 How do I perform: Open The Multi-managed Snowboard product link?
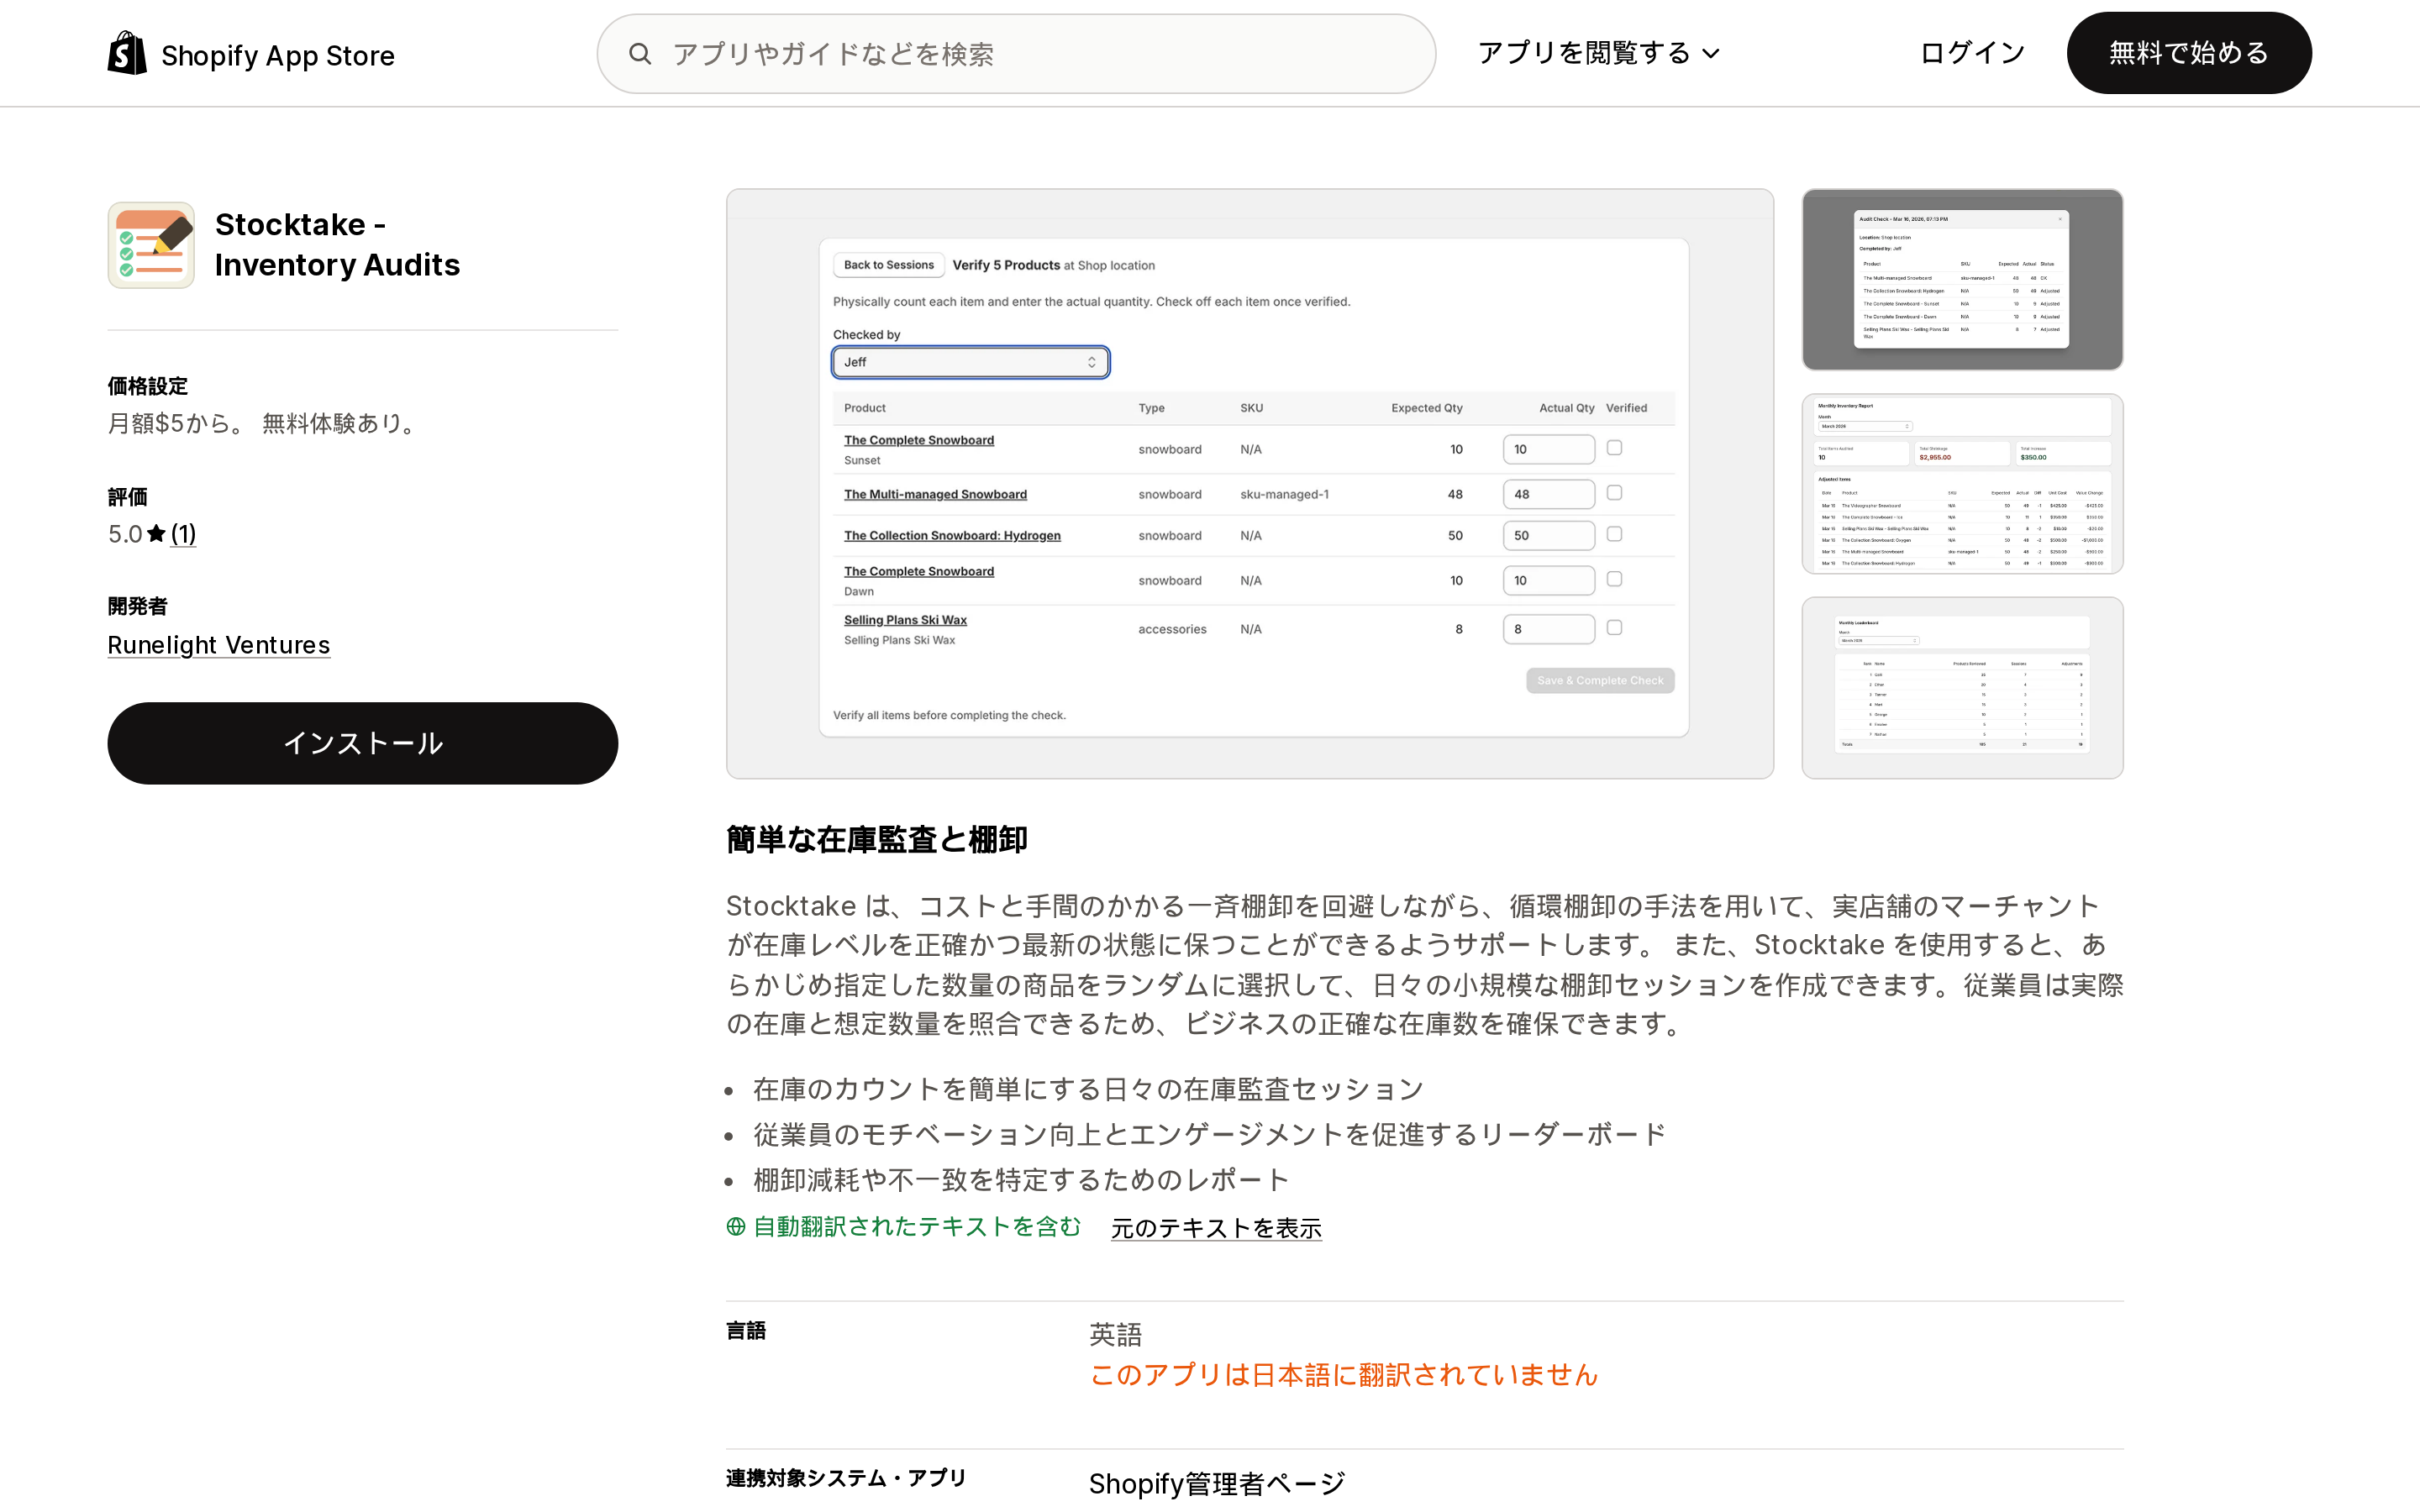(935, 494)
